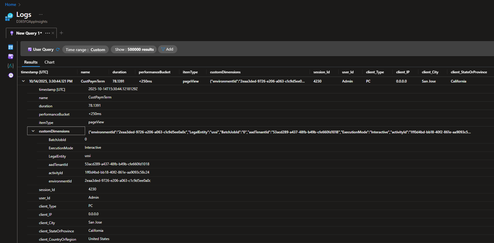Screen dimensions: 494x243
Task: Select the New Query 1 tab
Action: (x=29, y=33)
